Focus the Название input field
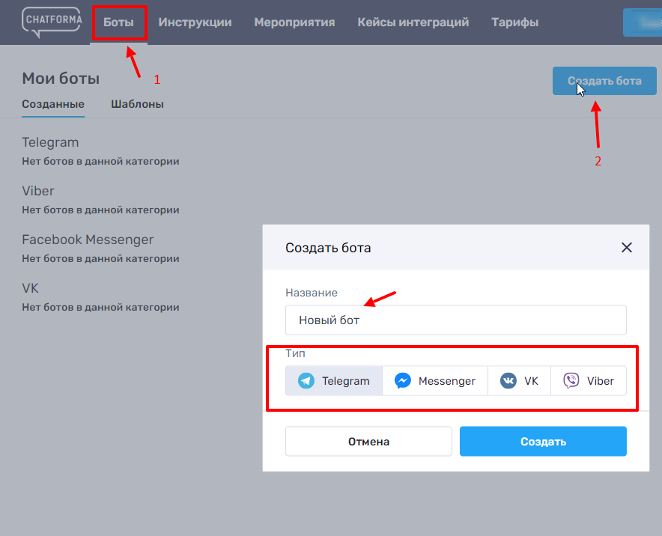 point(455,320)
